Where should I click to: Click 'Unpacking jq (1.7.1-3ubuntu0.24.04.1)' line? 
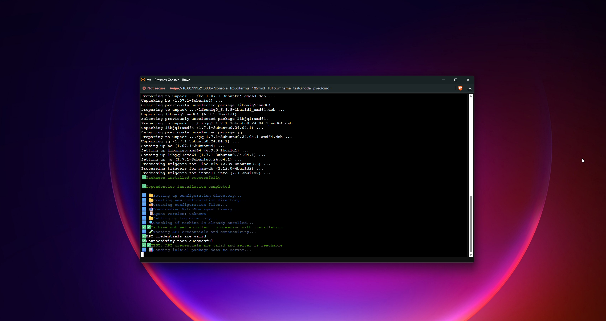tap(190, 141)
